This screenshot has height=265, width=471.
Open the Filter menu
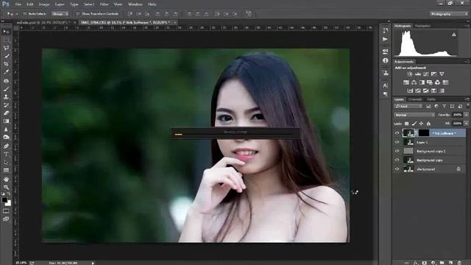coord(104,4)
